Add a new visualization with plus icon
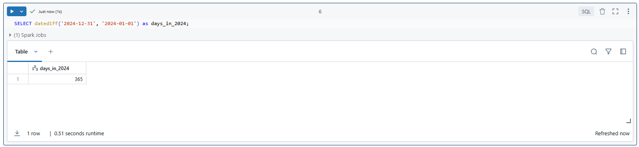 [51, 51]
